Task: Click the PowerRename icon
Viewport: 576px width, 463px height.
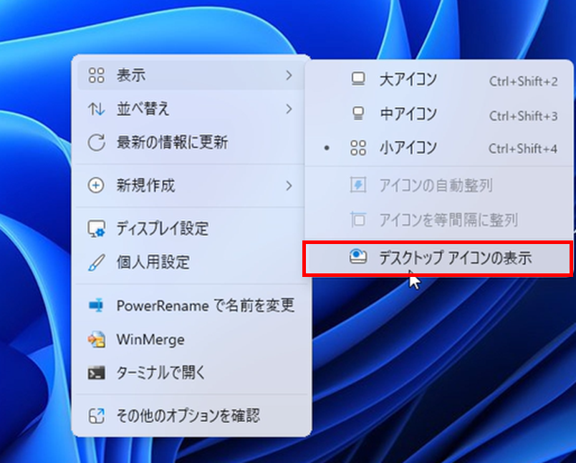Action: pos(96,306)
